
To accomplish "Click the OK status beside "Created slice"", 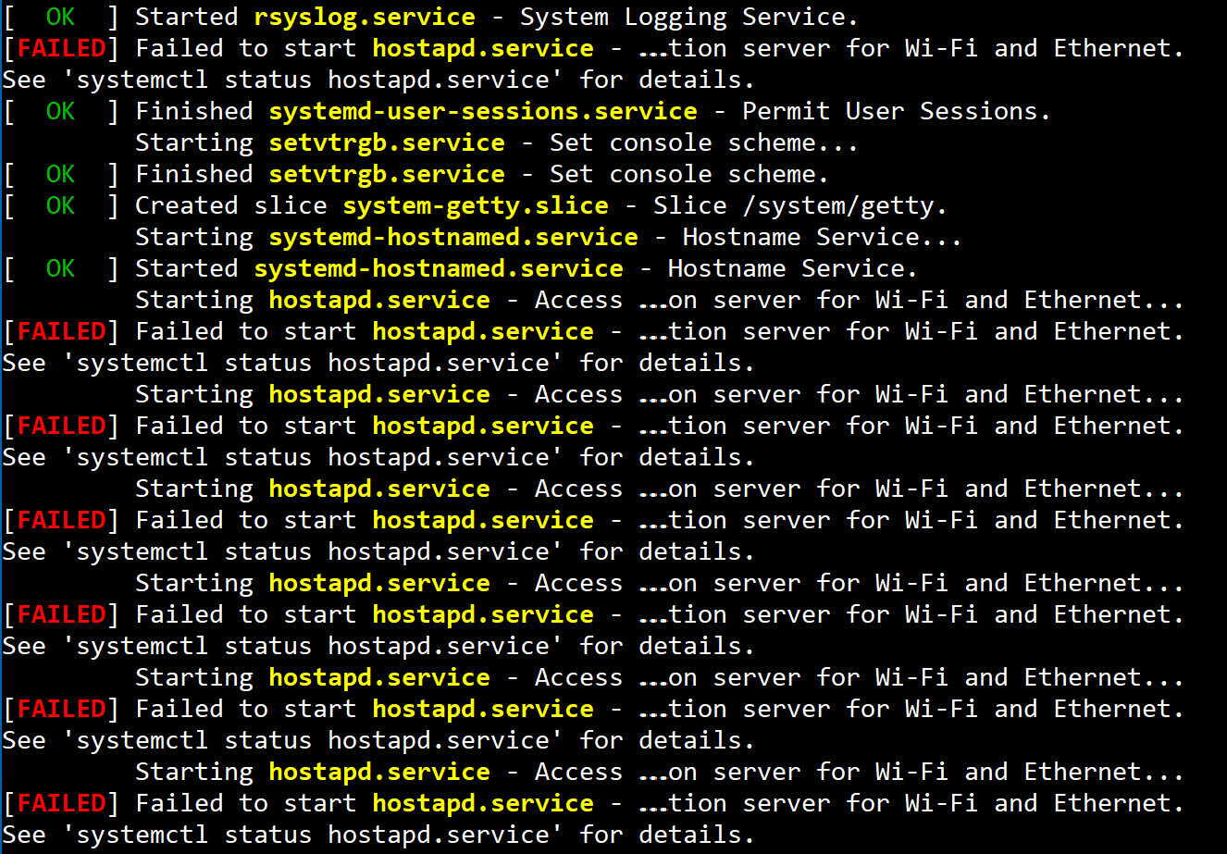I will (61, 205).
